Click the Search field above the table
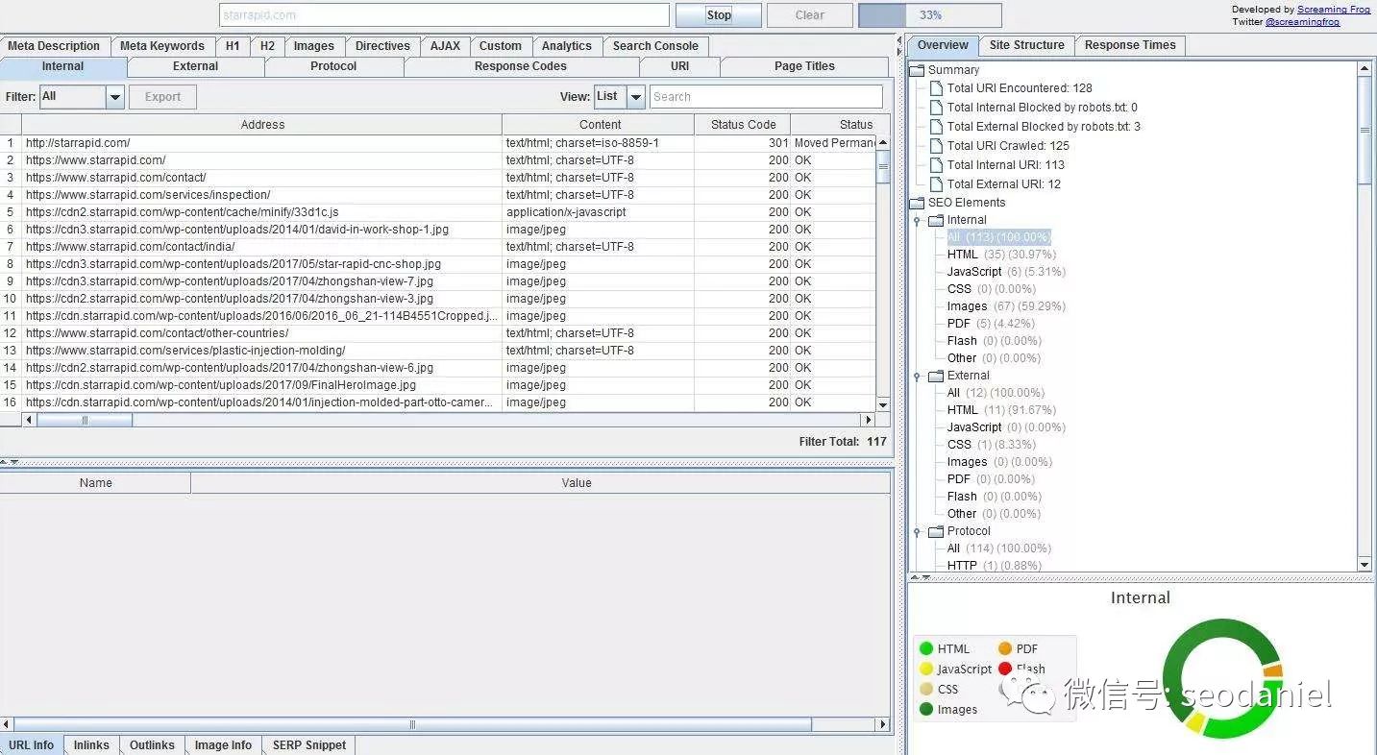 point(766,97)
